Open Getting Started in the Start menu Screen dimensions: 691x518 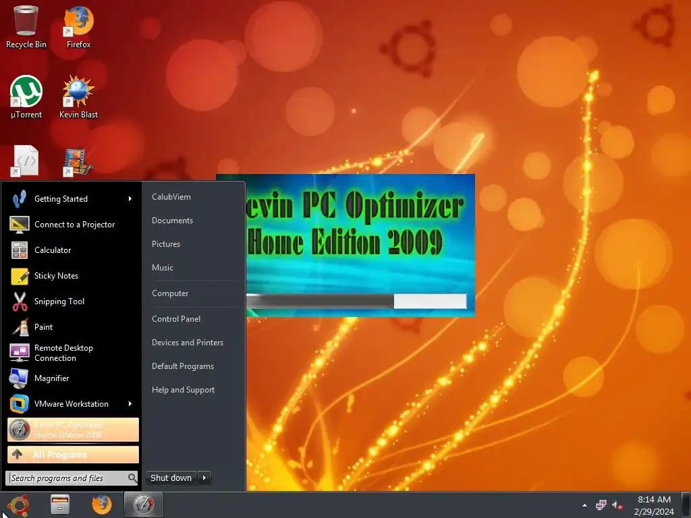(73, 199)
